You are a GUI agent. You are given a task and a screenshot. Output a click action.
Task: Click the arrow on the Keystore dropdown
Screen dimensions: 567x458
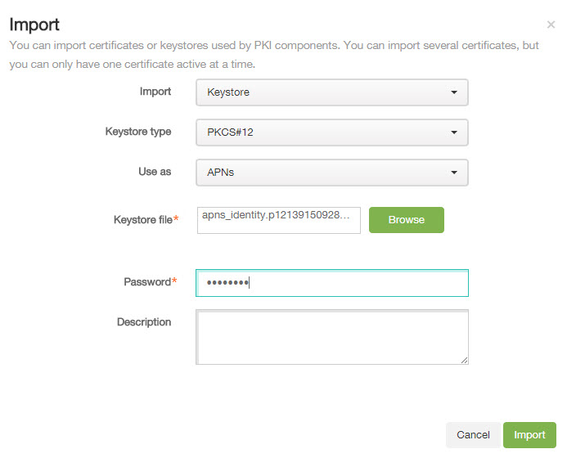[x=454, y=92]
